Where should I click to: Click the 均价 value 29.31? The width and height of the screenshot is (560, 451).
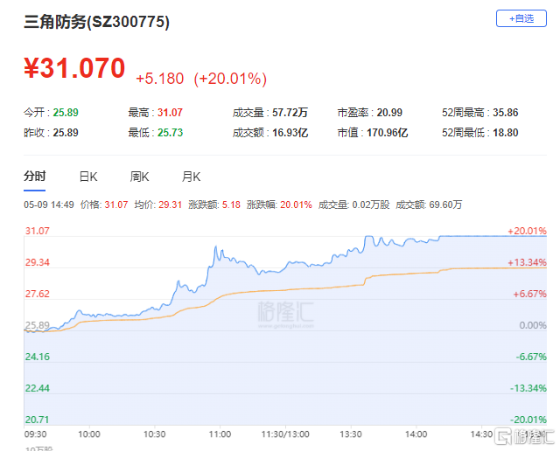pyautogui.click(x=170, y=205)
